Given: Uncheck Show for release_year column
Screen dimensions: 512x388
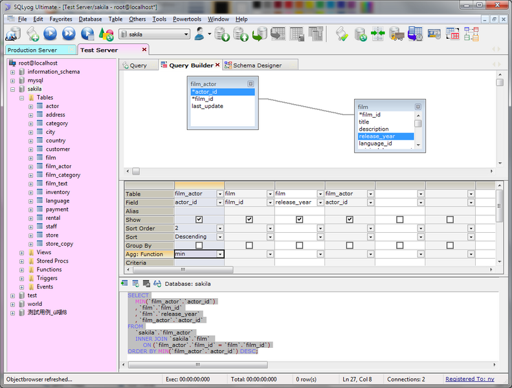Looking at the screenshot, I should (x=300, y=220).
